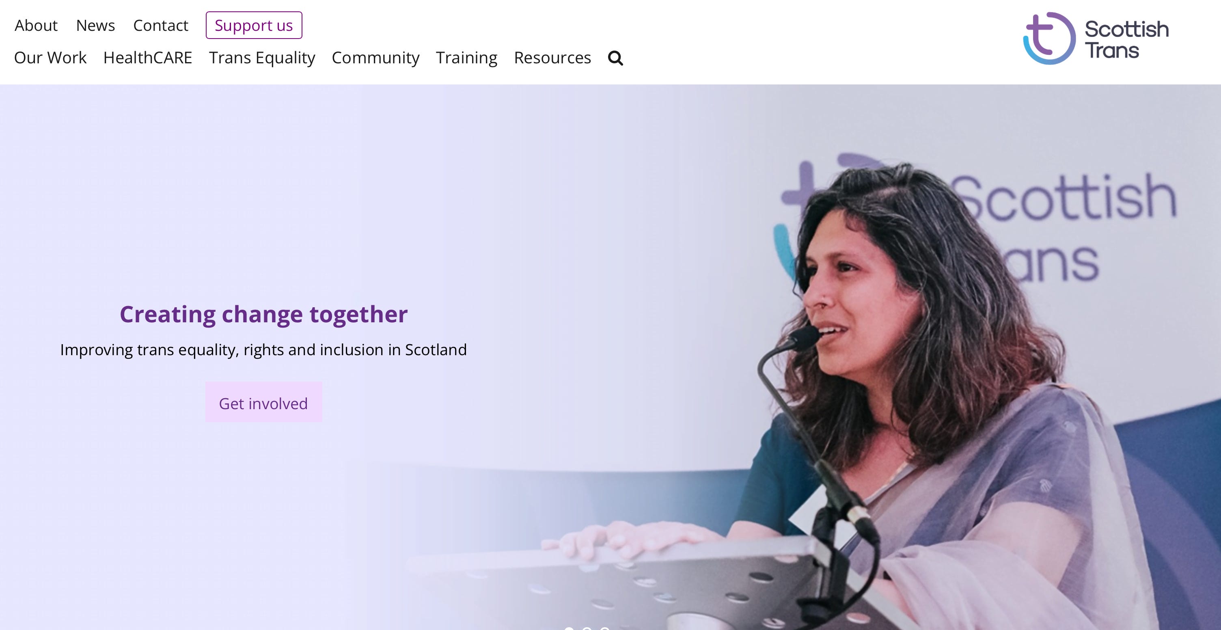This screenshot has height=630, width=1221.
Task: Click the circular 't' Scottish Trans logo icon
Action: pos(1049,39)
